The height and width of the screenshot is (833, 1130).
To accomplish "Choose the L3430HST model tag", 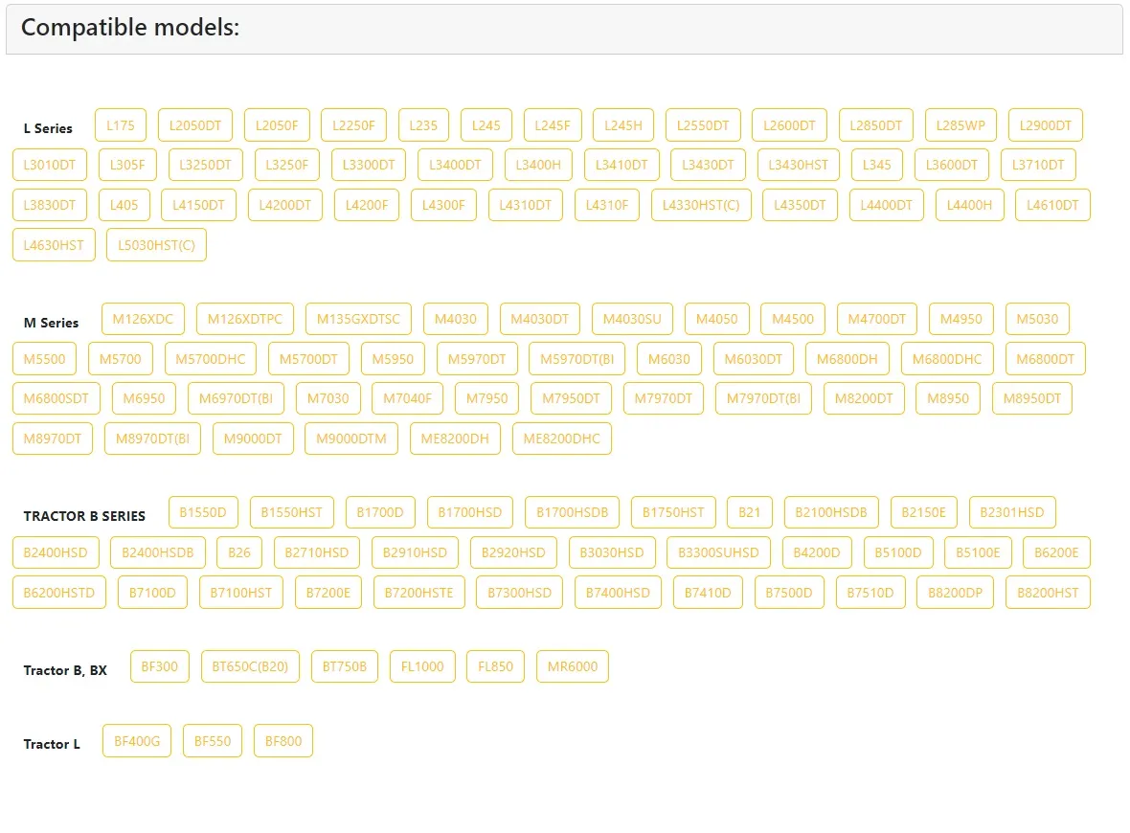I will 799,165.
